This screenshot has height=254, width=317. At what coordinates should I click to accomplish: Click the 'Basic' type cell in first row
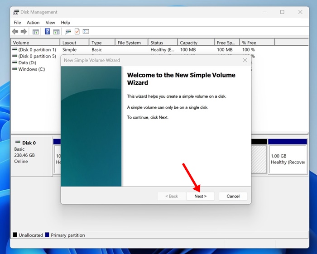click(x=96, y=50)
